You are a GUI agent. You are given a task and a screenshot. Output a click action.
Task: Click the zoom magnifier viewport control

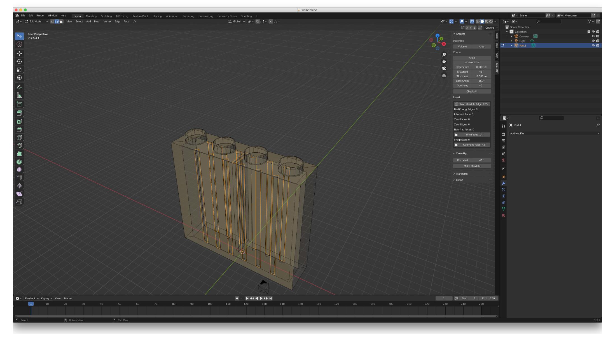pos(444,55)
